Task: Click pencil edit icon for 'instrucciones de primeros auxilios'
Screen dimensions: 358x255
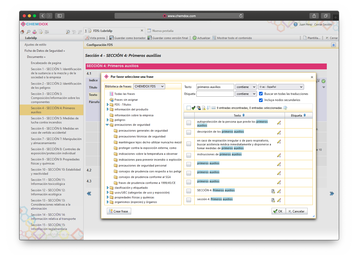Action: 279,155
